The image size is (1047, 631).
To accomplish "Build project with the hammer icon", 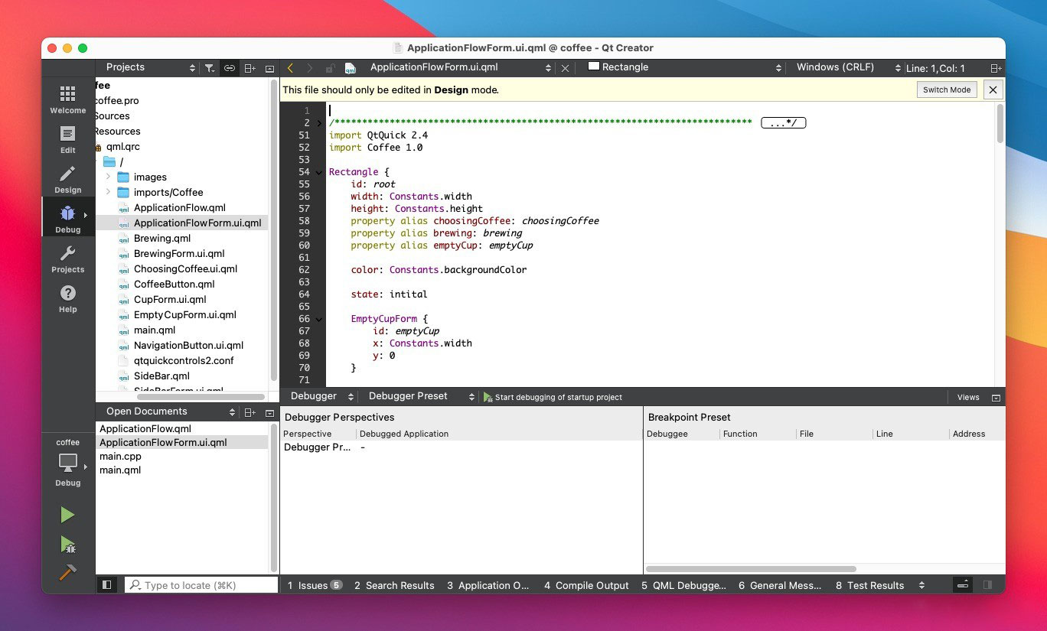I will pos(67,572).
